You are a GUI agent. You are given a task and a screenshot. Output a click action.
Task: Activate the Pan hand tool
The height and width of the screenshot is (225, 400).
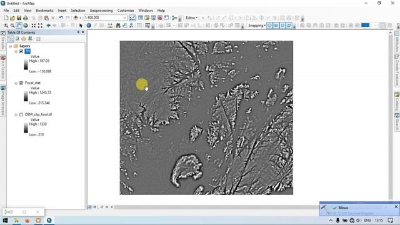19,25
